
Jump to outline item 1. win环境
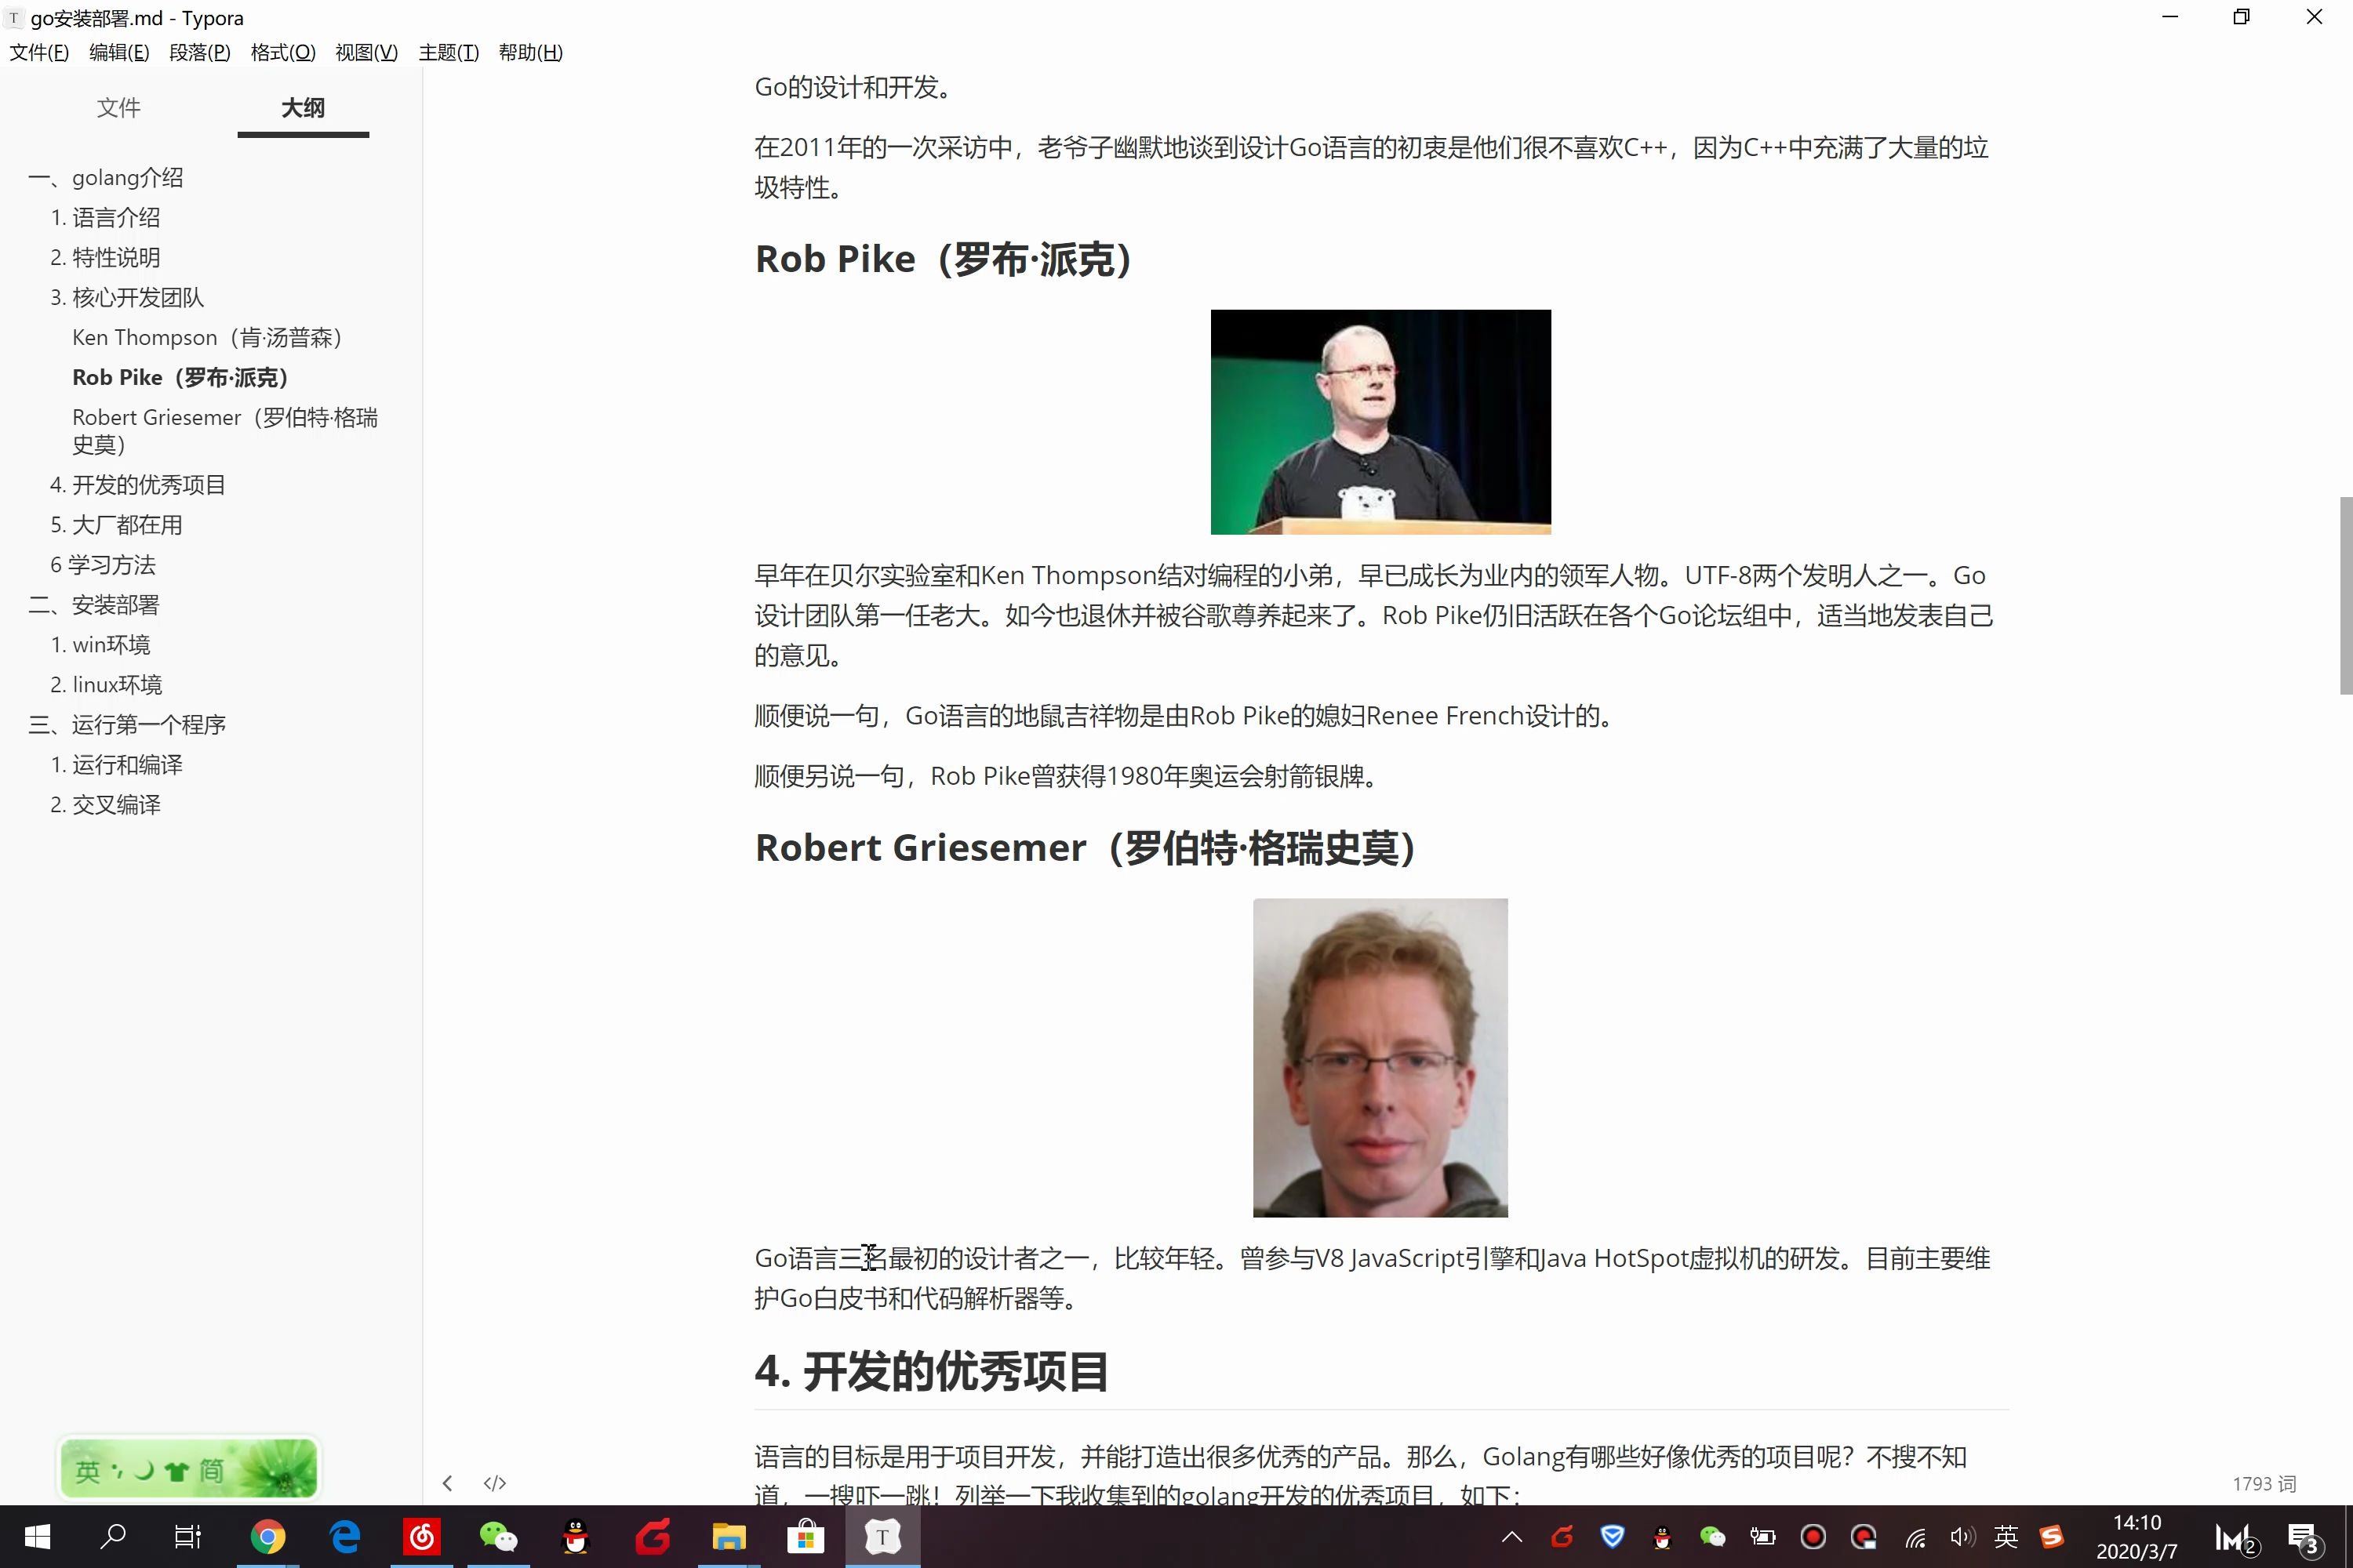100,645
